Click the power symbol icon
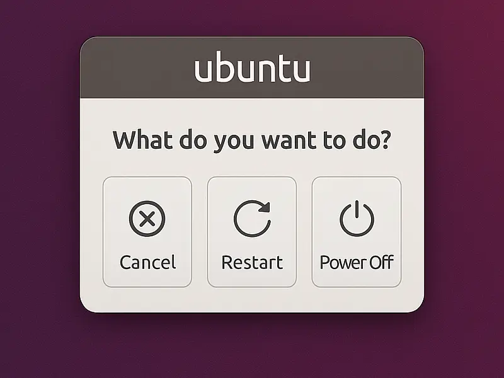The height and width of the screenshot is (378, 504). coord(357,218)
